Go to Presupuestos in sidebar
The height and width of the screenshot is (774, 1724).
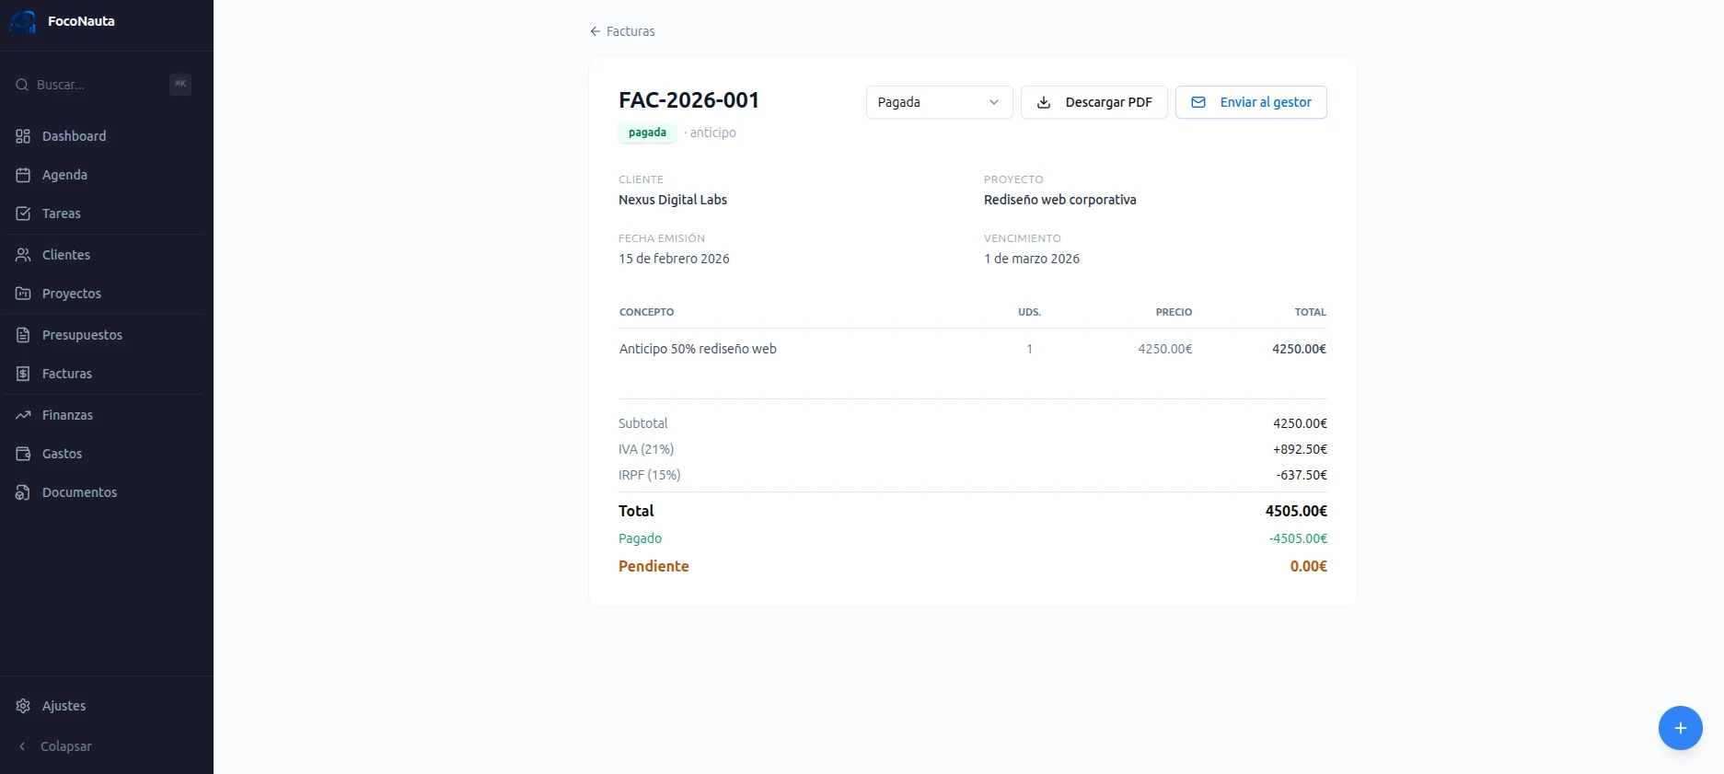82,335
